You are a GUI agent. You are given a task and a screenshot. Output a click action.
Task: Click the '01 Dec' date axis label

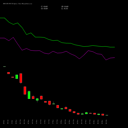click(x=94, y=122)
